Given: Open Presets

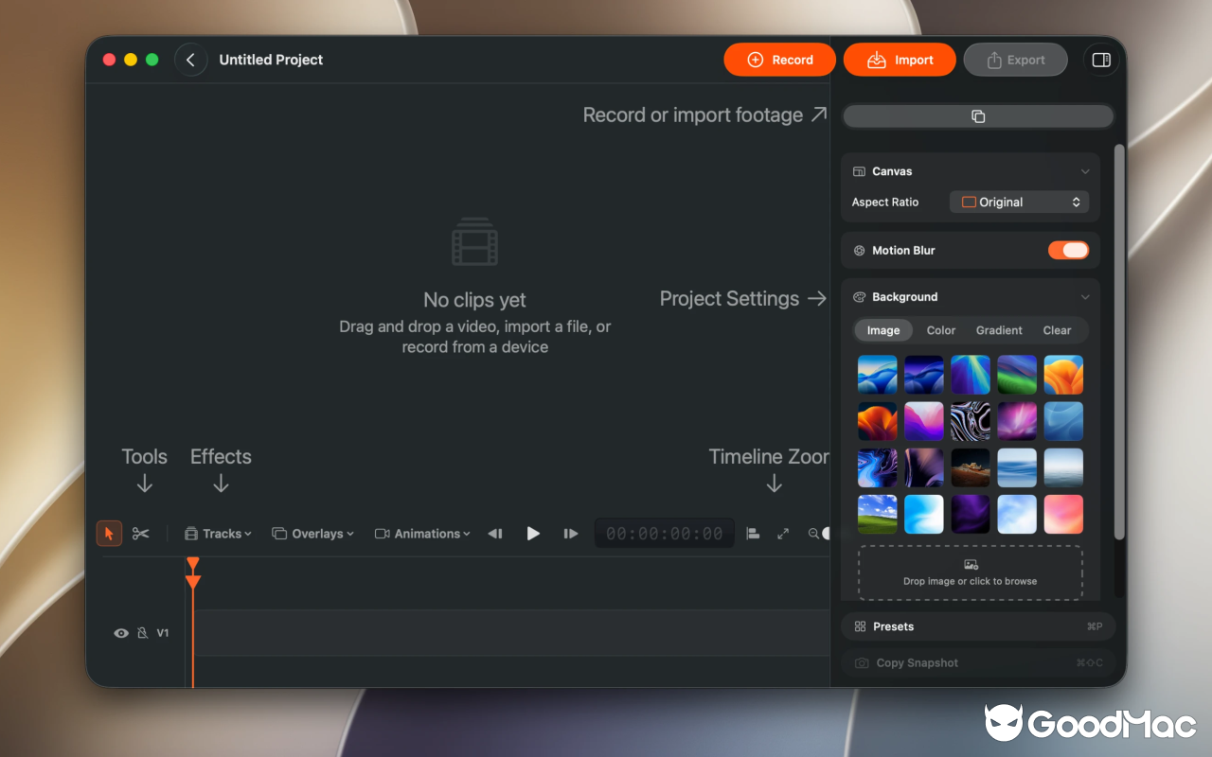Looking at the screenshot, I should 978,626.
